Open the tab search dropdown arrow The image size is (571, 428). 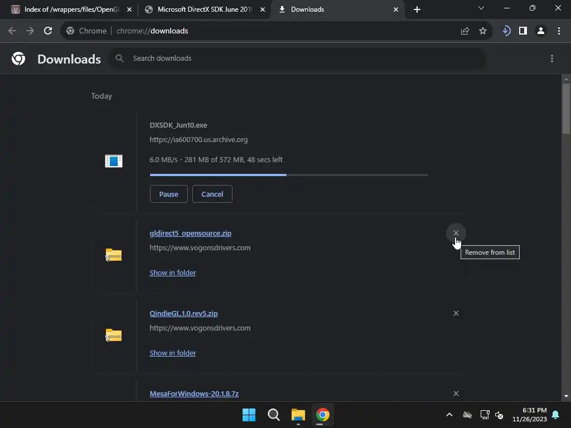[x=481, y=8]
